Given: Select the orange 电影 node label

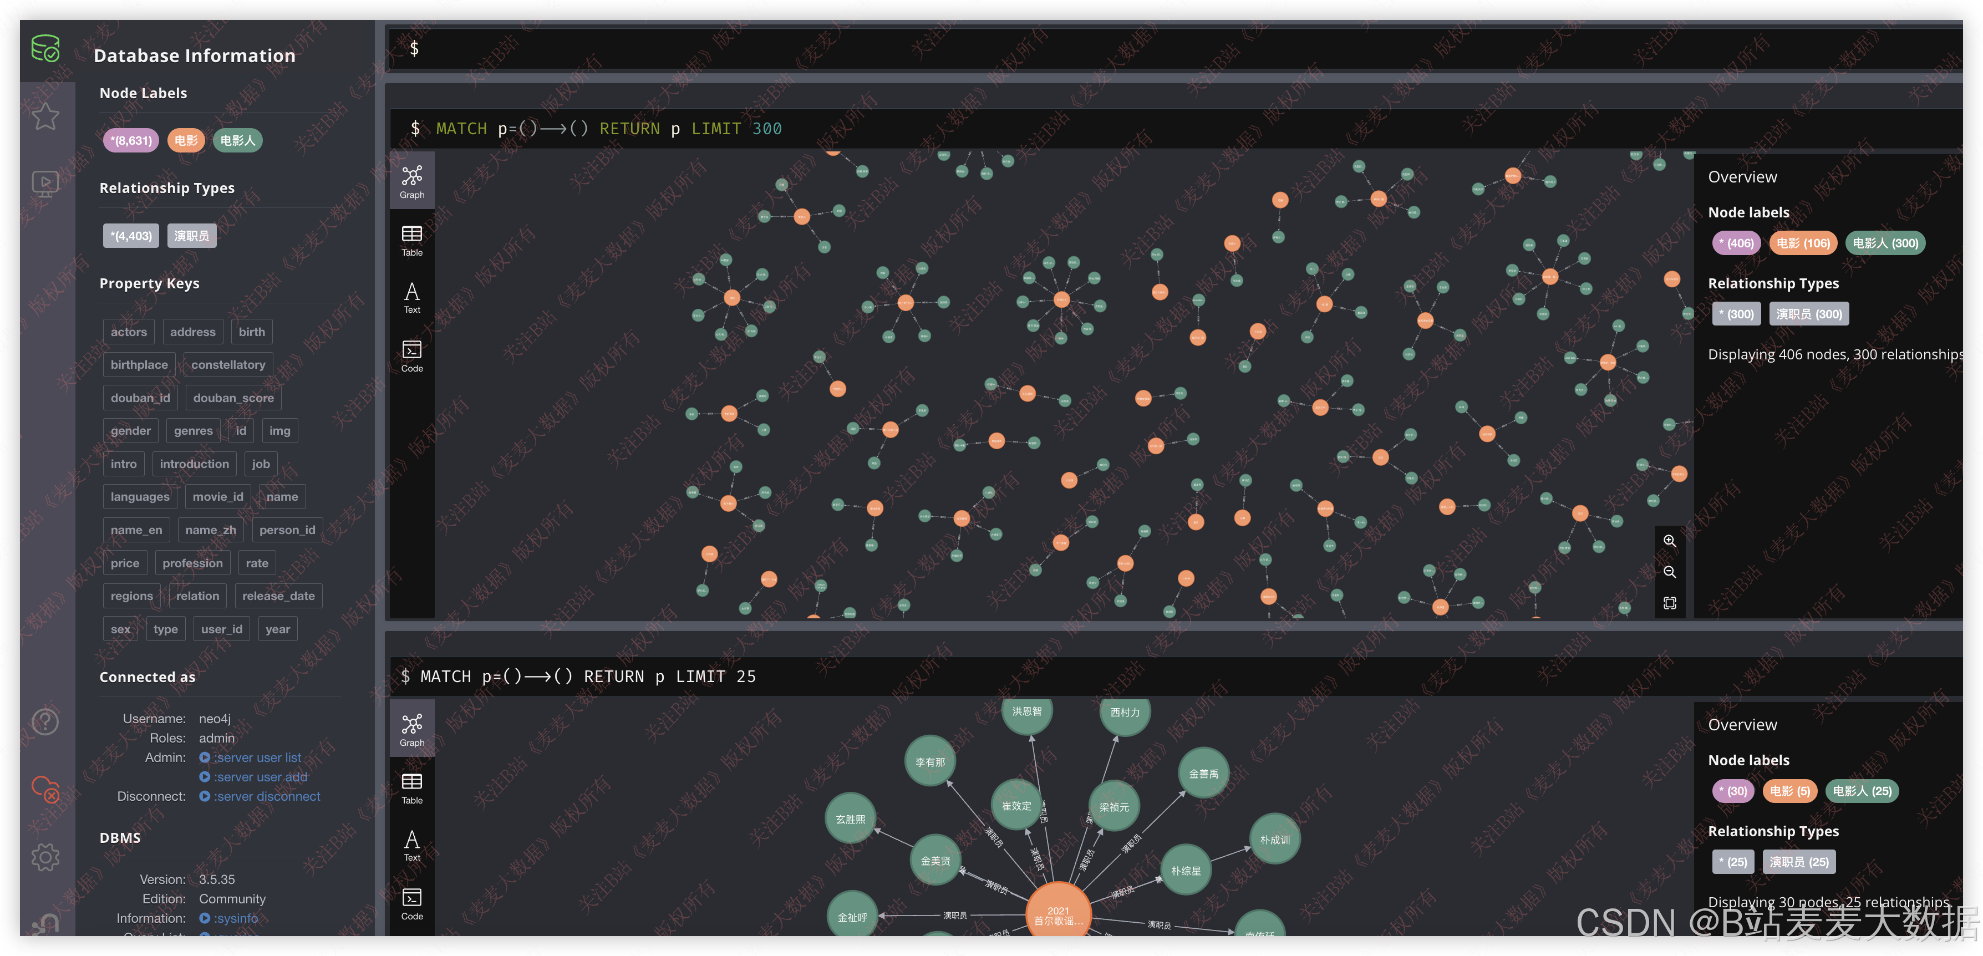Looking at the screenshot, I should 186,140.
